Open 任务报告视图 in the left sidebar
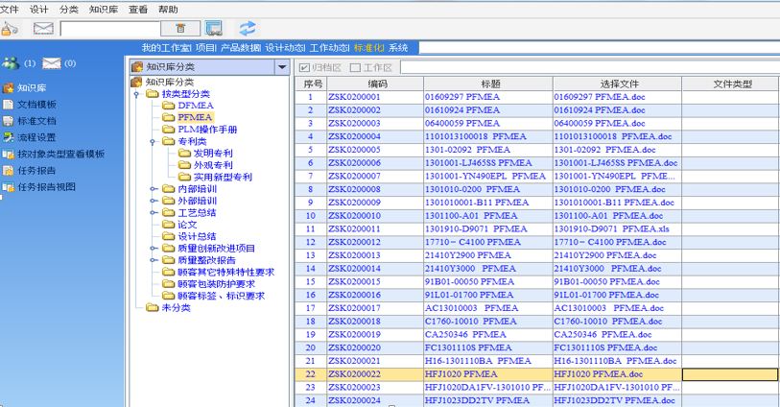The height and width of the screenshot is (407, 780). coord(46,187)
